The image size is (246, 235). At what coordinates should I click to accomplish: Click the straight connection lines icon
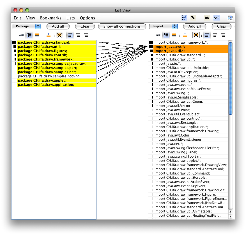184,18
